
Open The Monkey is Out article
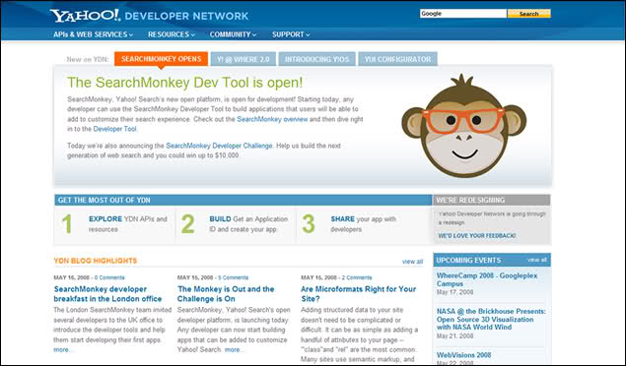tap(226, 294)
